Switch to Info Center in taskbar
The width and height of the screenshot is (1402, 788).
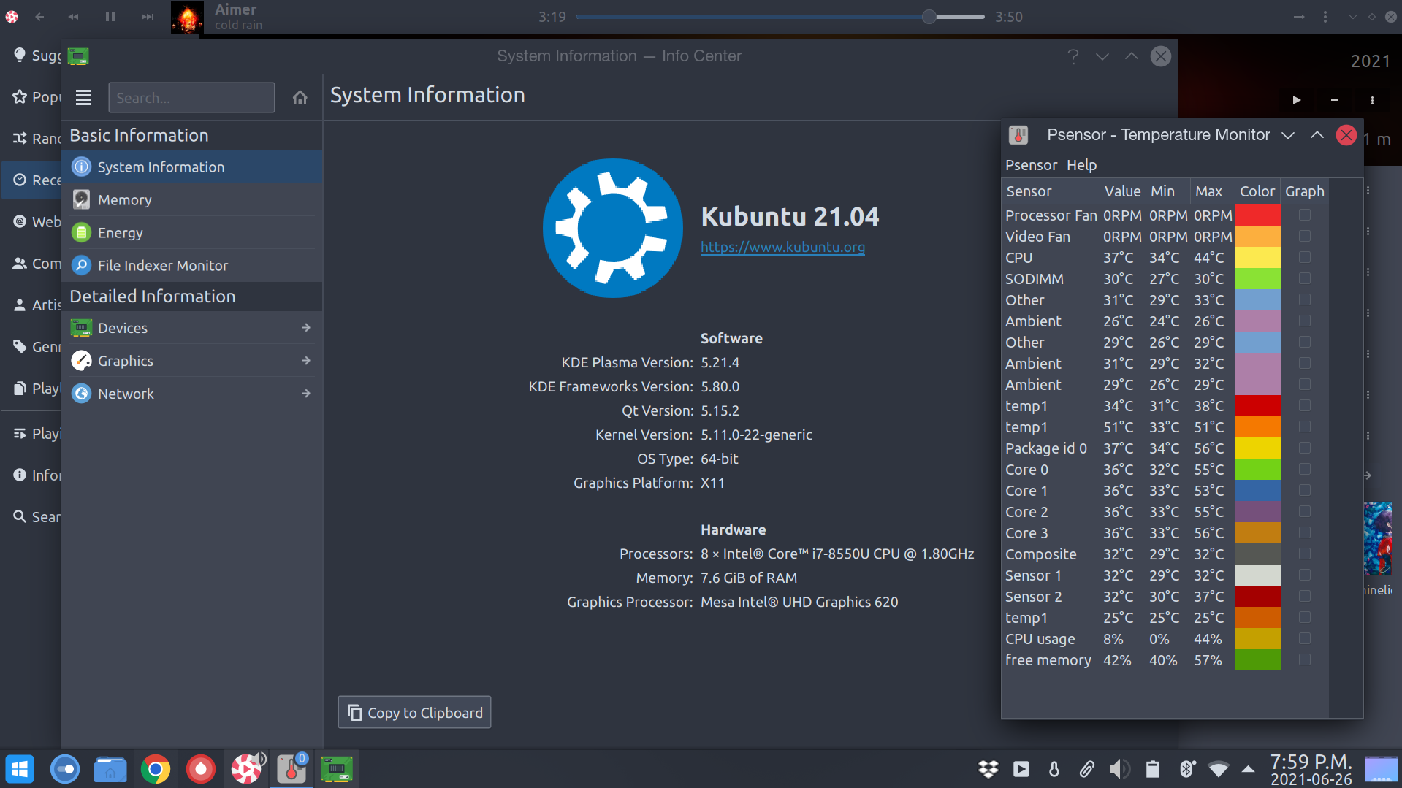pos(337,769)
